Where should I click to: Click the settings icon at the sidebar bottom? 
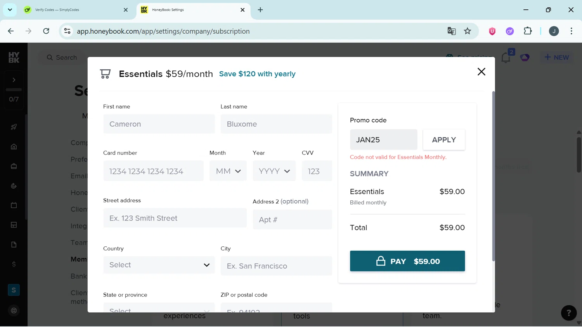(14, 311)
